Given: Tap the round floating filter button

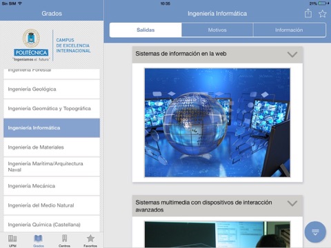Looking at the screenshot, I should point(315,232).
